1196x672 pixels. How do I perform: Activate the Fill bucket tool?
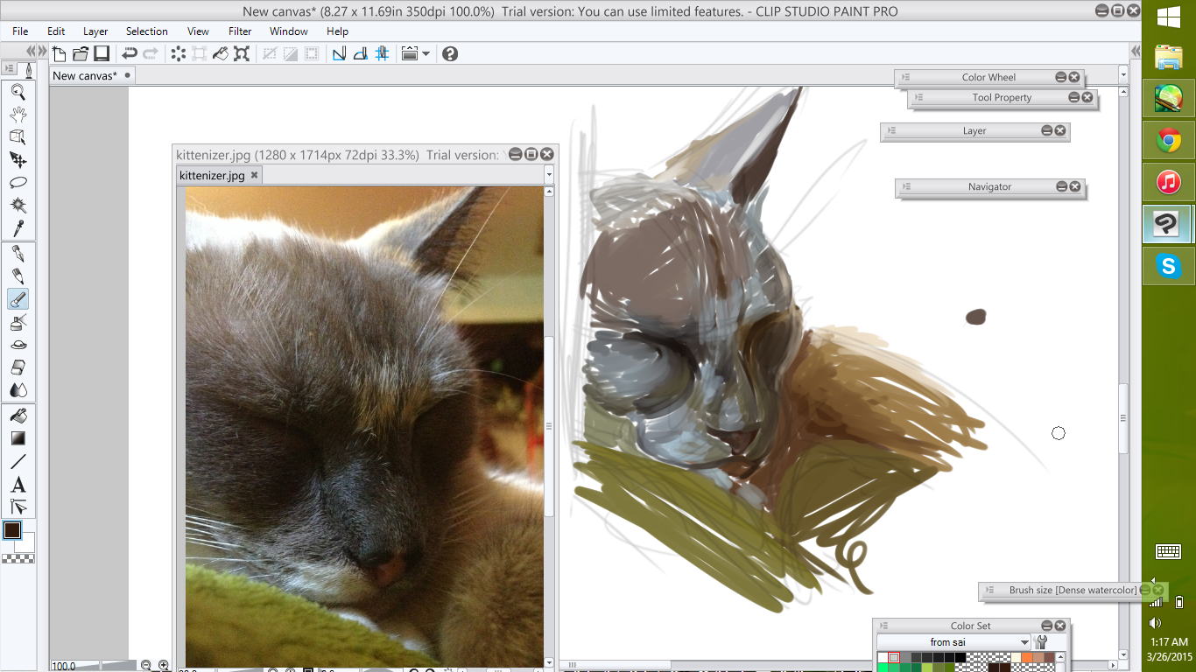pyautogui.click(x=18, y=415)
